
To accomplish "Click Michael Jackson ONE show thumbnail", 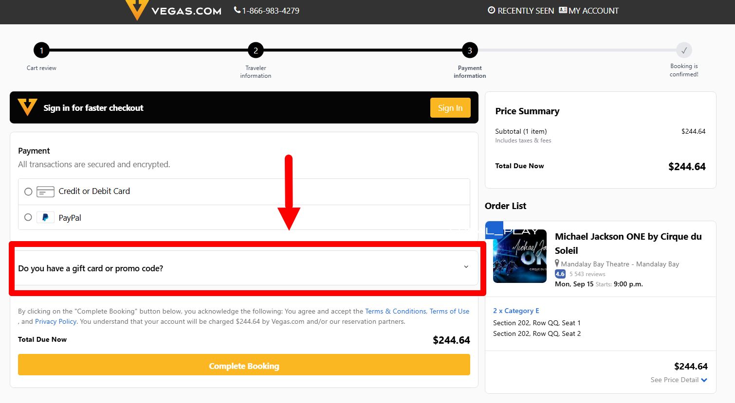I will click(x=519, y=256).
